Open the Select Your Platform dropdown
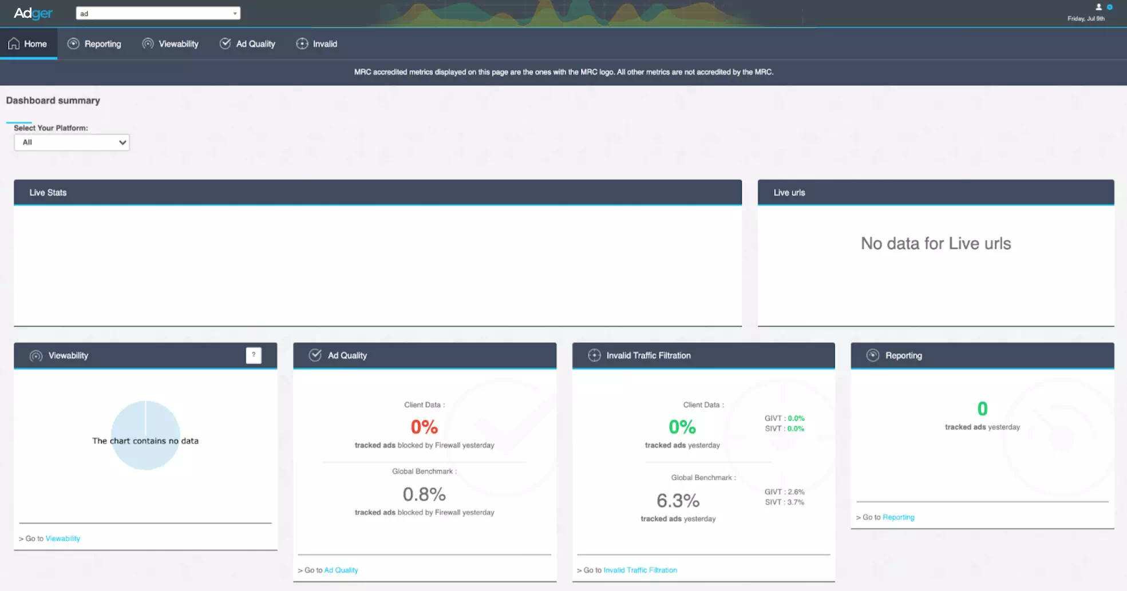1127x591 pixels. 72,142
